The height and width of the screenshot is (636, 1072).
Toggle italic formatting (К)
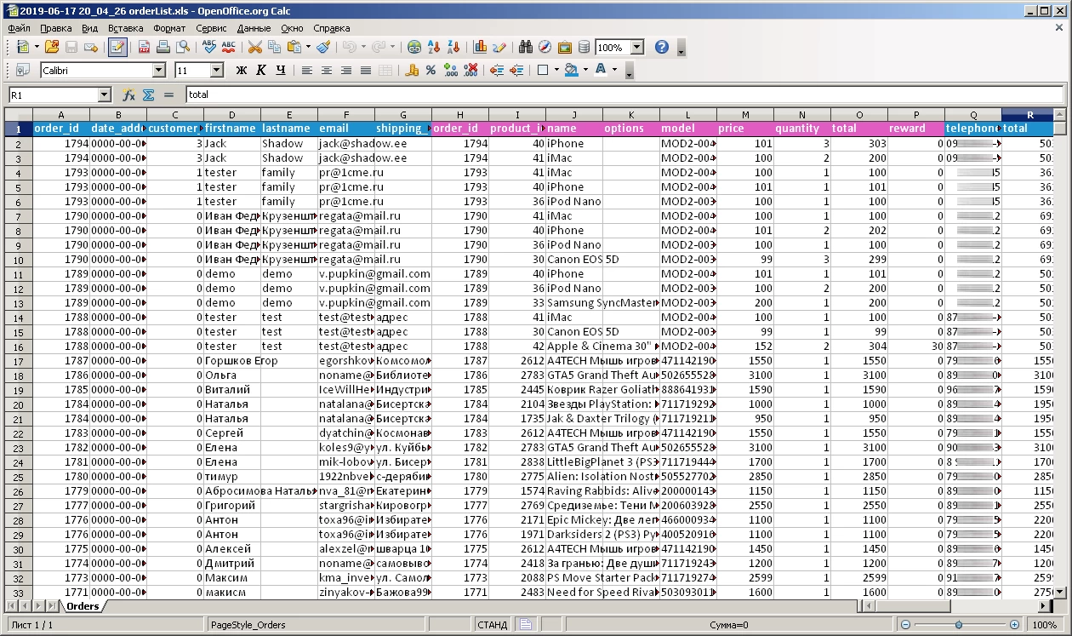[x=261, y=70]
